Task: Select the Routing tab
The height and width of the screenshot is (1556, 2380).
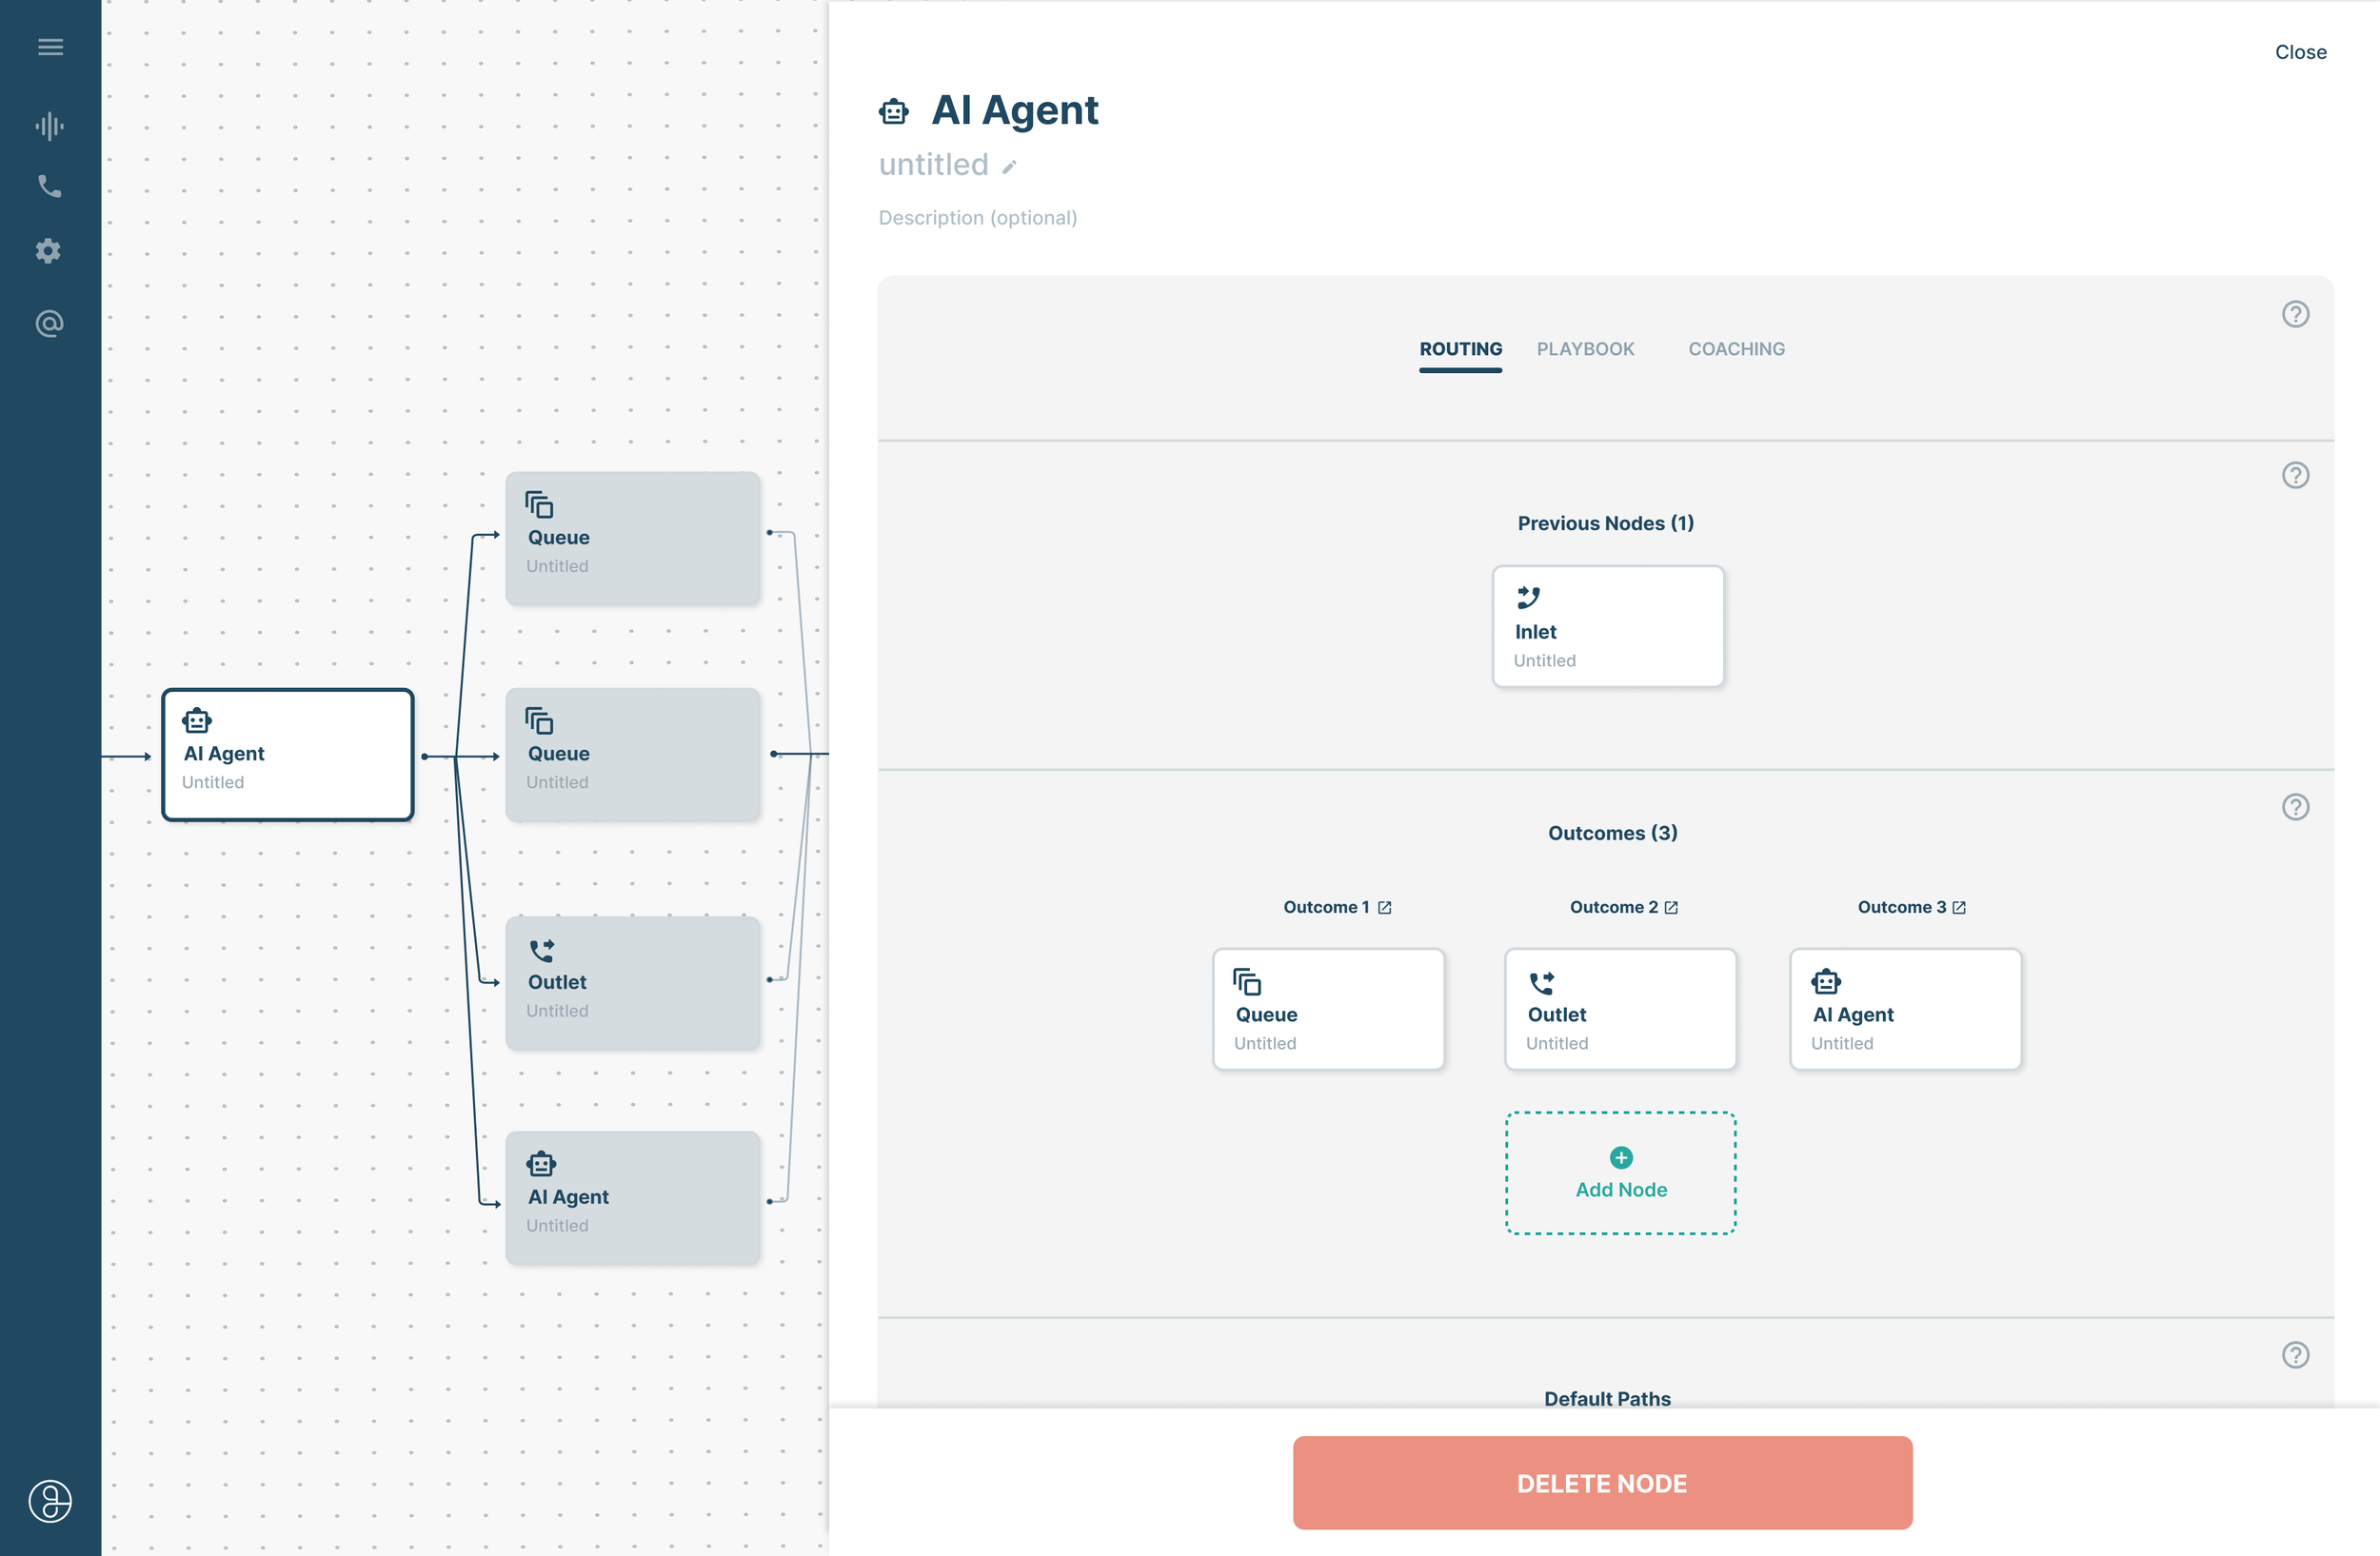Action: 1460,348
